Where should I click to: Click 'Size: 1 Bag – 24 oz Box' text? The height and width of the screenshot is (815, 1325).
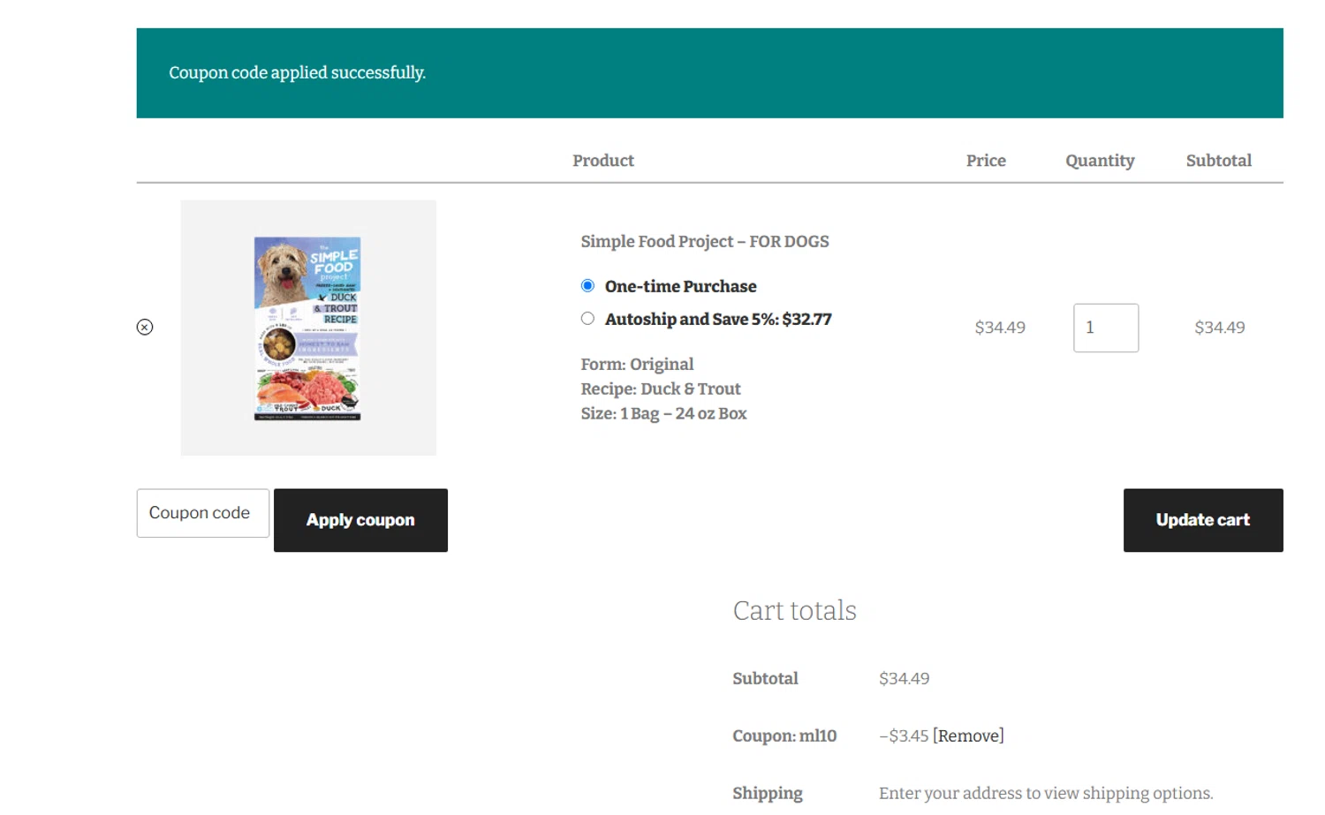(x=663, y=413)
